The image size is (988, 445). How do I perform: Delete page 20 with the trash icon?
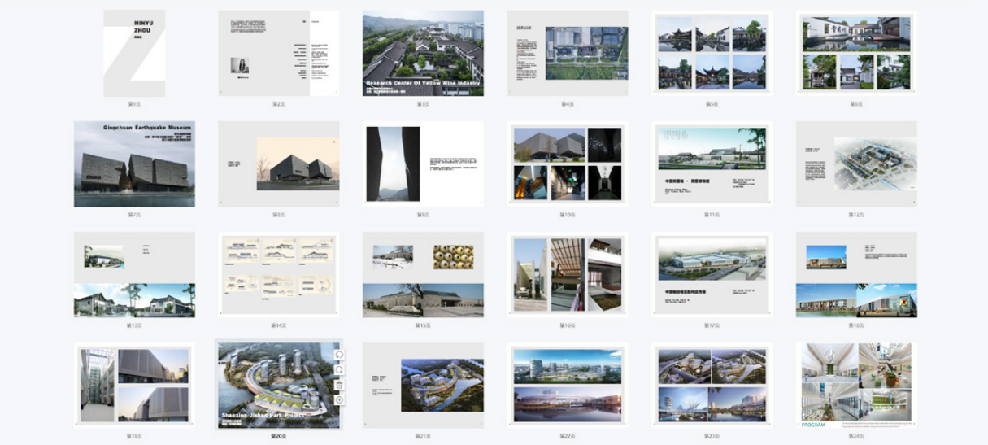(x=339, y=385)
